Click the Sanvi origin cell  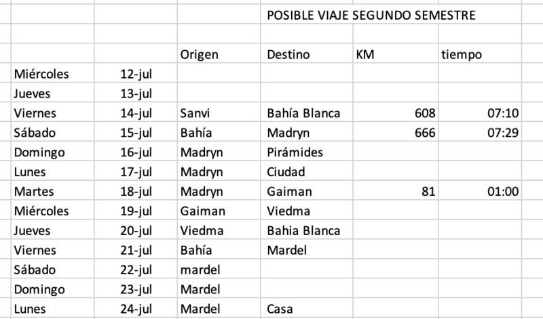click(219, 112)
